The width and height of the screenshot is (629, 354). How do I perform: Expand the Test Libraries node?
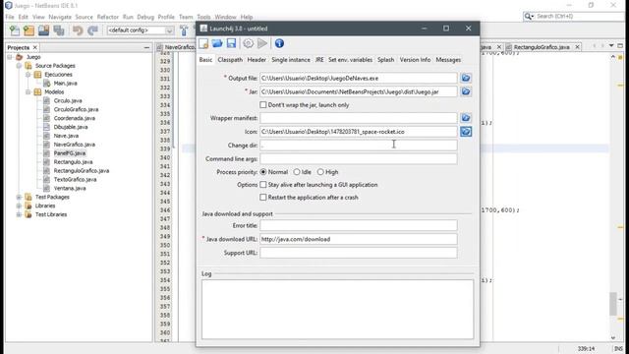coord(19,214)
